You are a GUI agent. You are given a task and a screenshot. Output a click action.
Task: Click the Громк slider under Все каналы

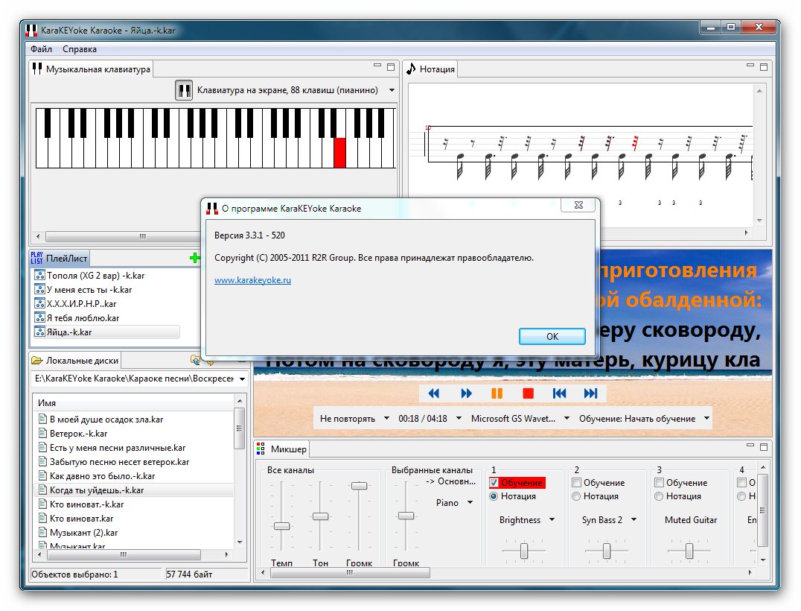(x=359, y=485)
